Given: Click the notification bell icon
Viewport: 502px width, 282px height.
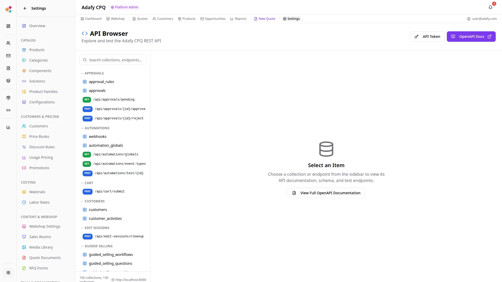Looking at the screenshot, I should coord(490,8).
